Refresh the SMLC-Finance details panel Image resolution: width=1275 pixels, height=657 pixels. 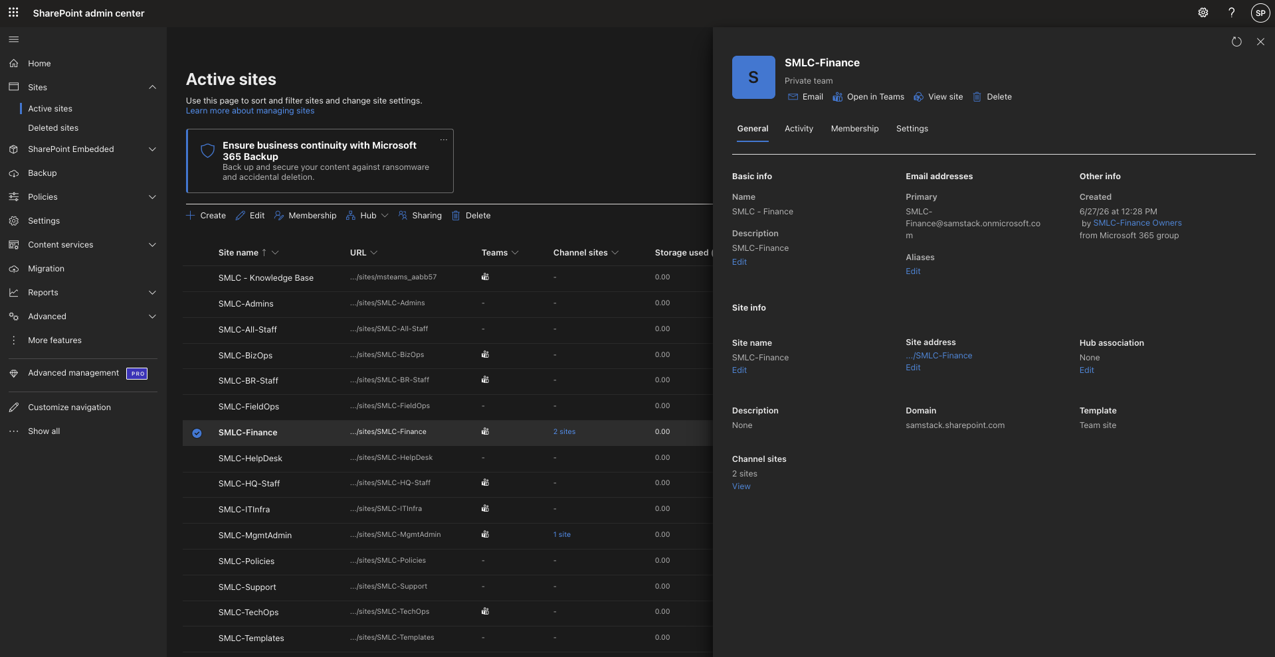pos(1236,42)
